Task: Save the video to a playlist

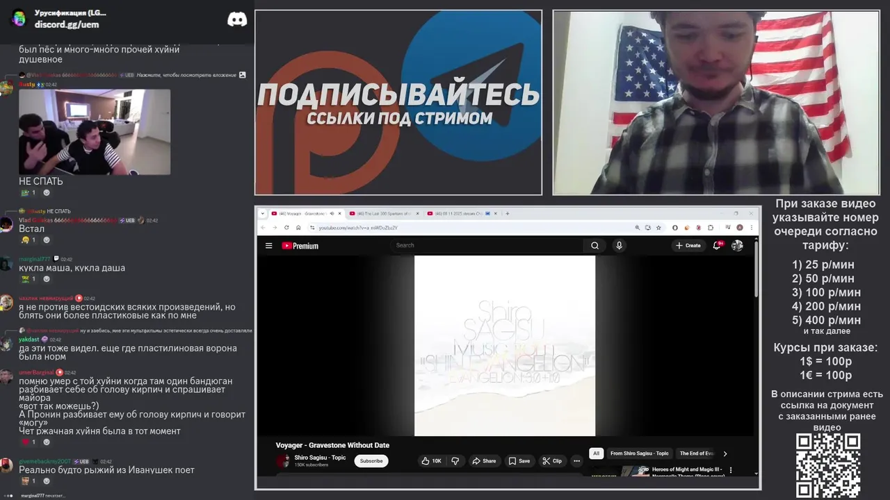Action: (519, 460)
